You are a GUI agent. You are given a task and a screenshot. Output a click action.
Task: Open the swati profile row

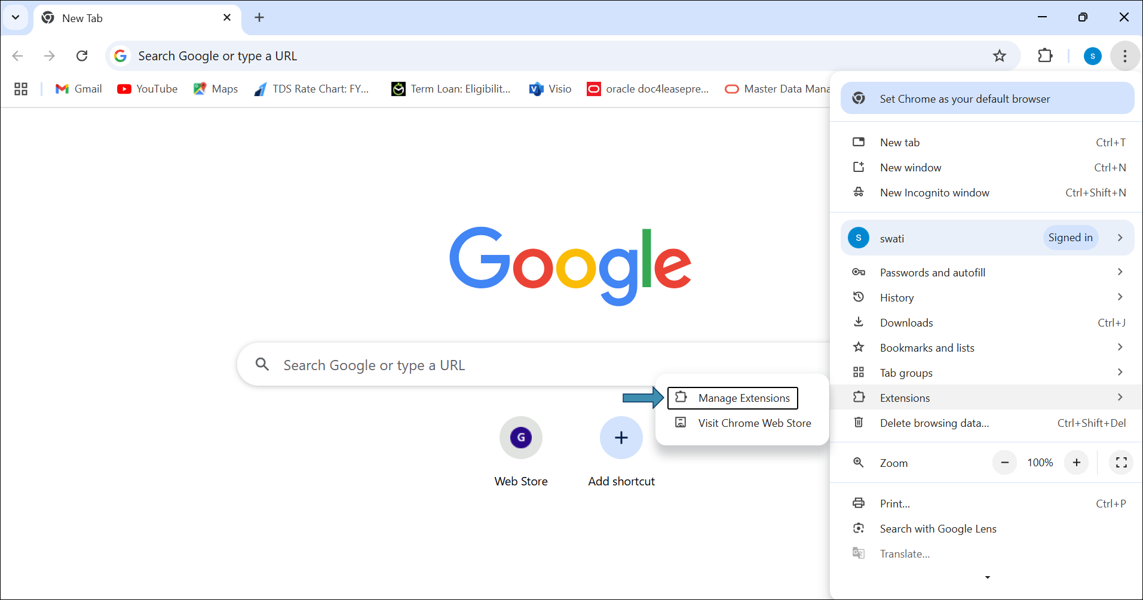(987, 238)
